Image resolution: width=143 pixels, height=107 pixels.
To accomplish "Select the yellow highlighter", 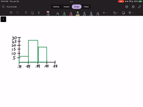I will [77, 14].
